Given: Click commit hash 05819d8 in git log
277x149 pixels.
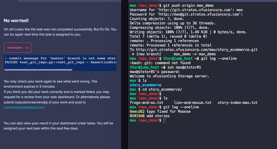Looking at the screenshot, I should point(137,116).
